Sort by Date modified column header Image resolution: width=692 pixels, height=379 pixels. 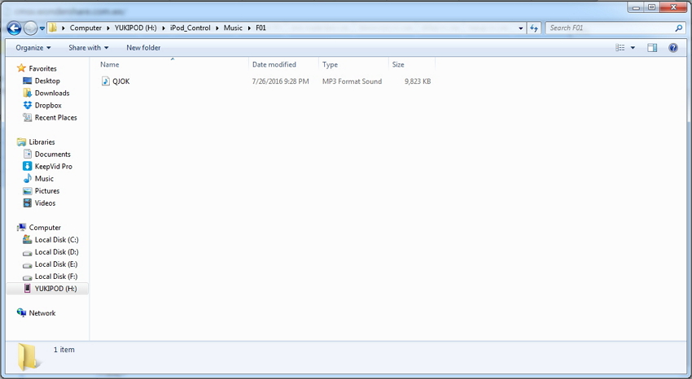click(x=274, y=64)
